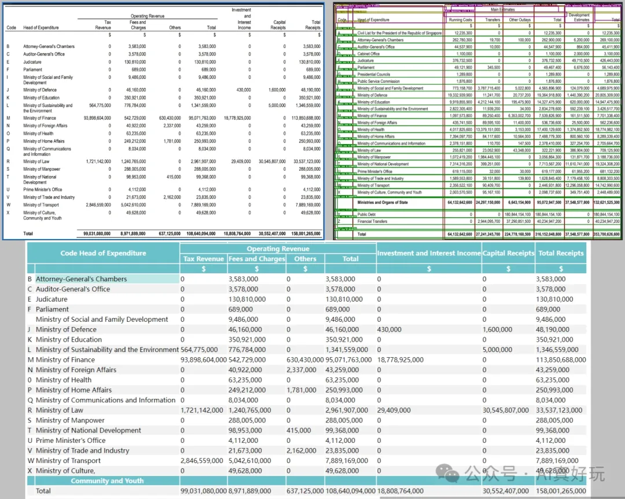Click the Total Receipts column header
625x499 pixels.
(561, 253)
